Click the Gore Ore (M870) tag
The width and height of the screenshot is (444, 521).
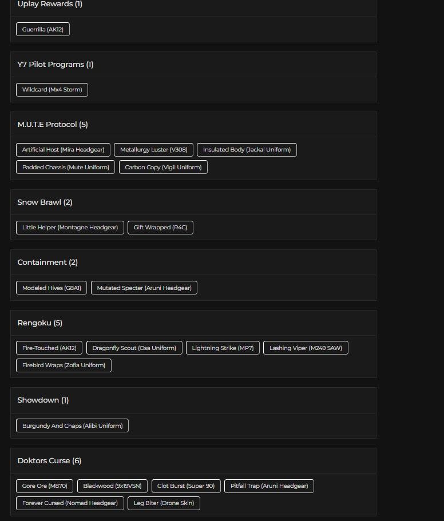point(45,486)
